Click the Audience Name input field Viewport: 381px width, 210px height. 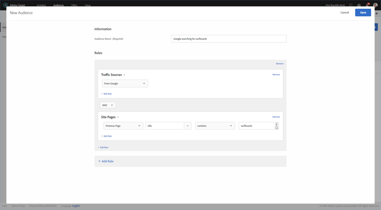pos(229,39)
